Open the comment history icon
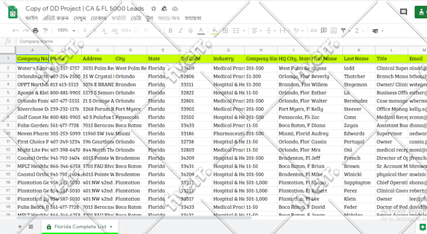Viewport: 427px width, 234px height. (x=404, y=12)
